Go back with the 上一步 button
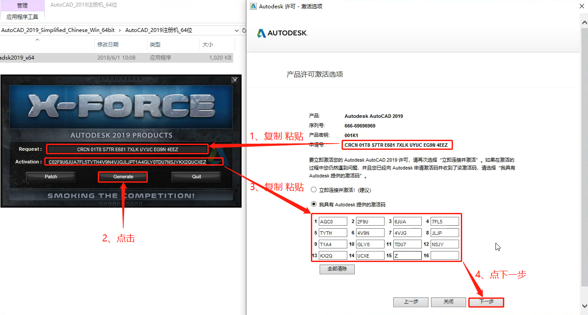The width and height of the screenshot is (588, 315). pos(411,302)
